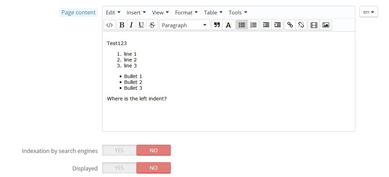The image size is (389, 177).
Task: Open the Paragraph format dropdown
Action: pos(185,25)
